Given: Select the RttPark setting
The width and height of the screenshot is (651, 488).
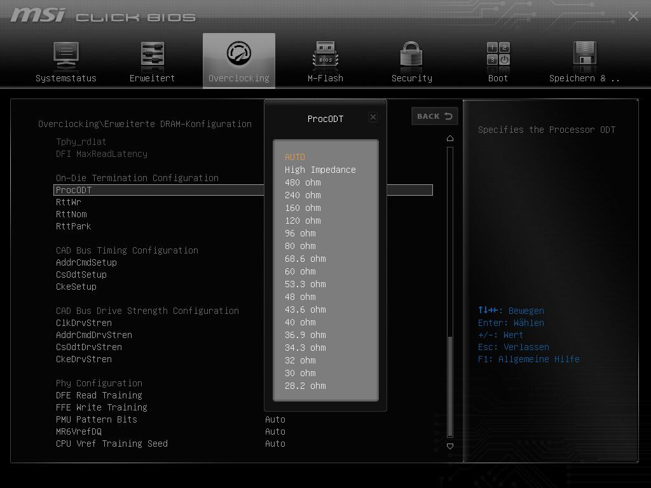Looking at the screenshot, I should pyautogui.click(x=74, y=226).
